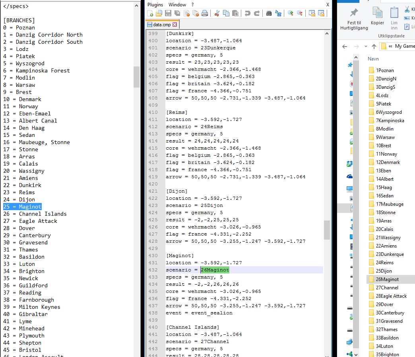The image size is (415, 357).
Task: Click scroll-up arrow of the data.cmp editor
Action: (327, 34)
